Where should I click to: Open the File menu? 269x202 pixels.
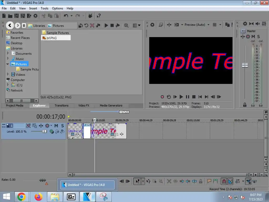pyautogui.click(x=4, y=8)
